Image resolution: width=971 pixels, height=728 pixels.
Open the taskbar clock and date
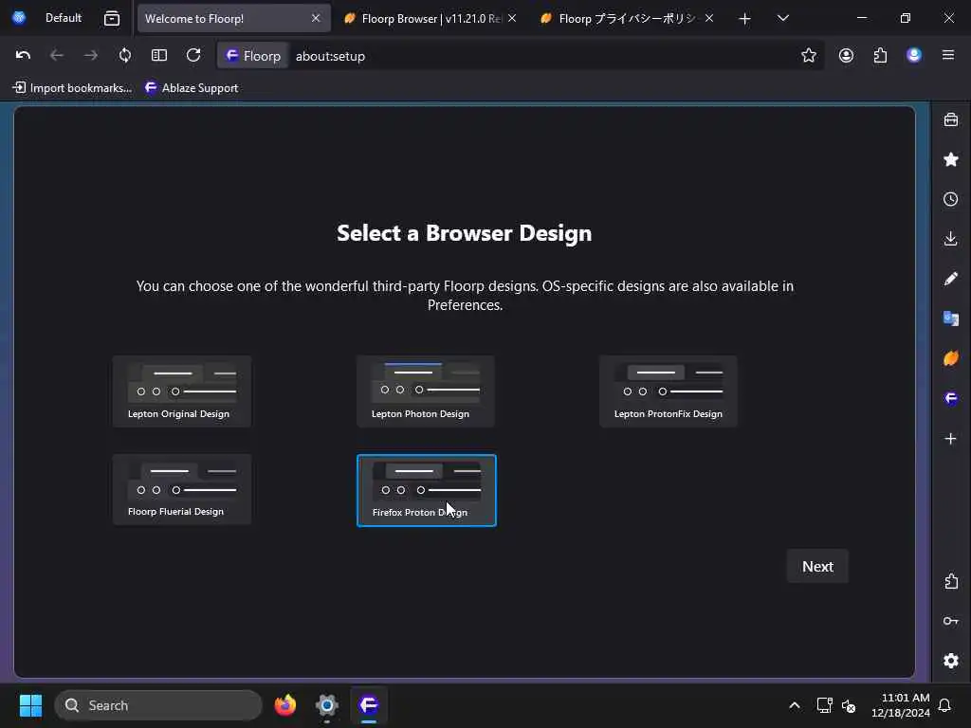pos(901,705)
